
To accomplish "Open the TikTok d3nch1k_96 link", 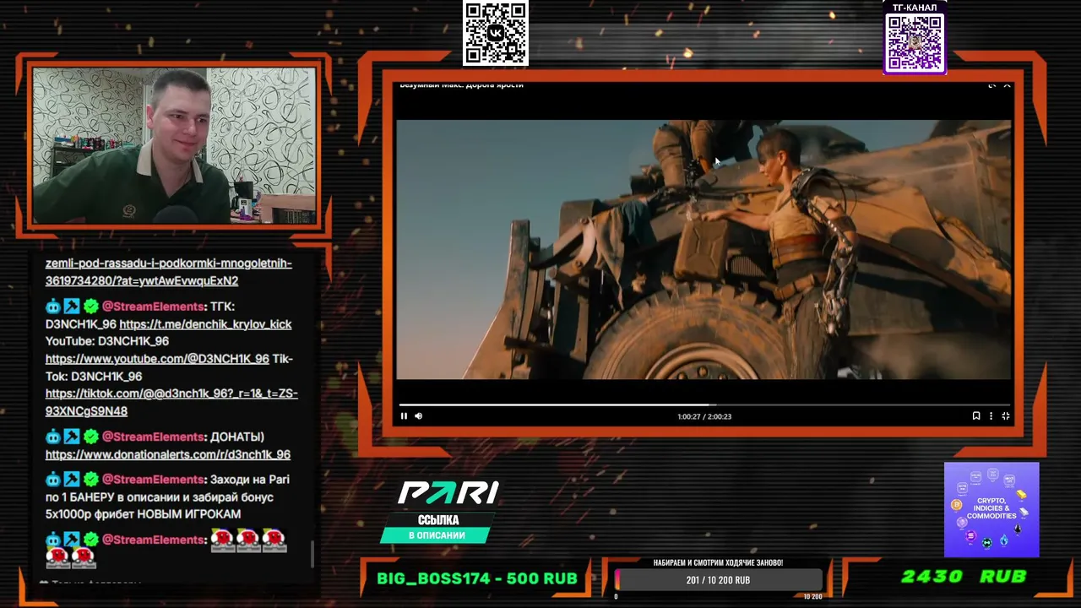I will pyautogui.click(x=171, y=402).
